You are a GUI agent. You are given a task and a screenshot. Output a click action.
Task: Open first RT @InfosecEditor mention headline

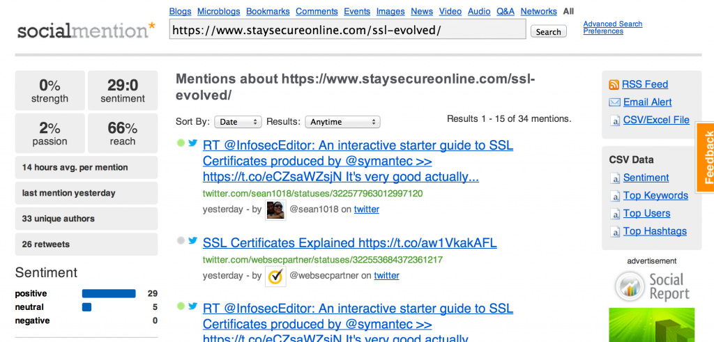click(x=358, y=161)
